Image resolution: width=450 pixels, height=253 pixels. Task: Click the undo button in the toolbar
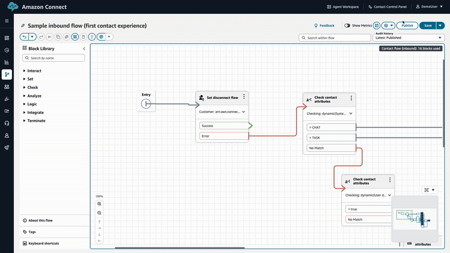24,37
